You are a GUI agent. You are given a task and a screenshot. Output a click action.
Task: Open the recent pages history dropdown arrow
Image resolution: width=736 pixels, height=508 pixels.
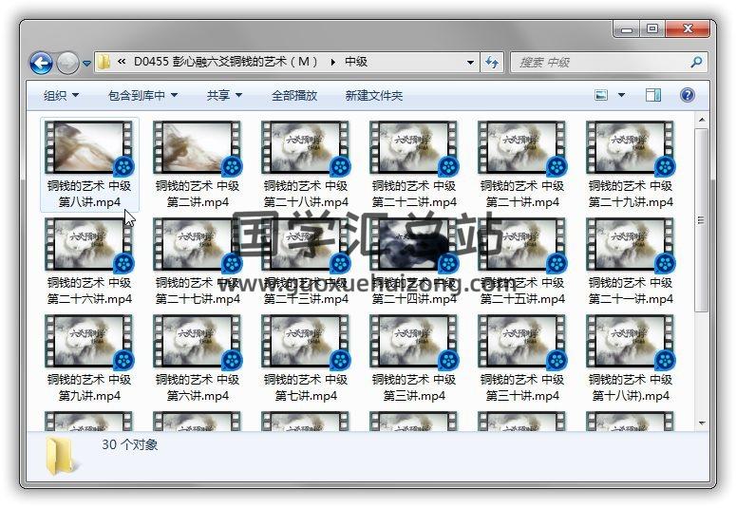(x=86, y=63)
